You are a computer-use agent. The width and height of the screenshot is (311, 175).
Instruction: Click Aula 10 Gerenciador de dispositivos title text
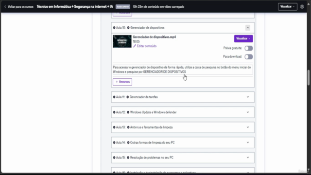(x=147, y=28)
